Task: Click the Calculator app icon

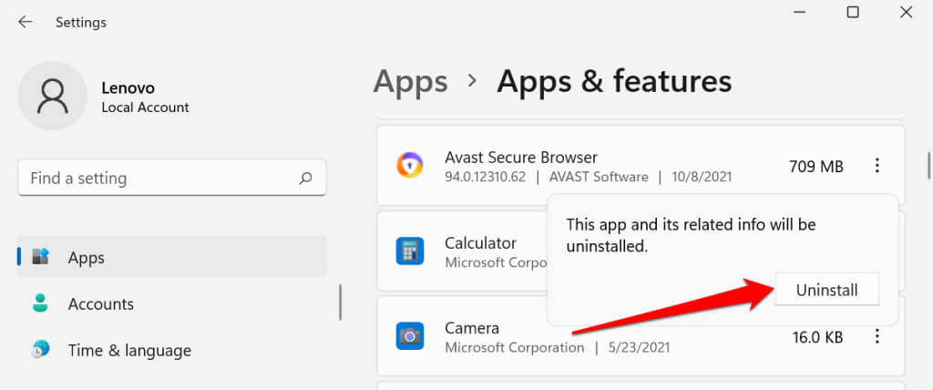Action: point(410,251)
